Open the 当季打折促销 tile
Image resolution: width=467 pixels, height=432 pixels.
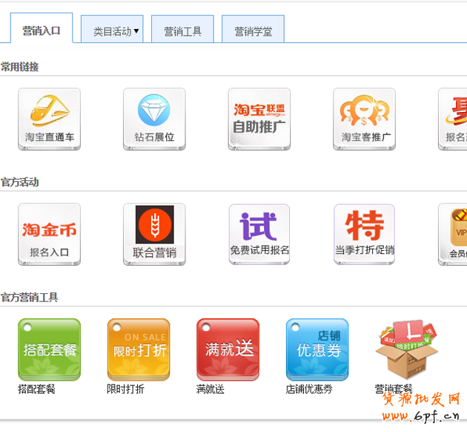(364, 235)
